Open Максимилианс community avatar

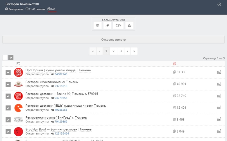point(18,84)
